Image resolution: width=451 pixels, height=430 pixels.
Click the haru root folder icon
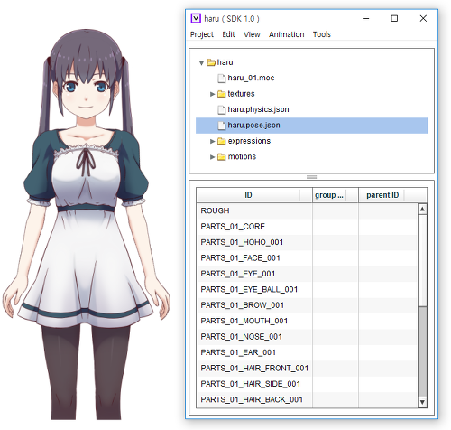tap(211, 62)
